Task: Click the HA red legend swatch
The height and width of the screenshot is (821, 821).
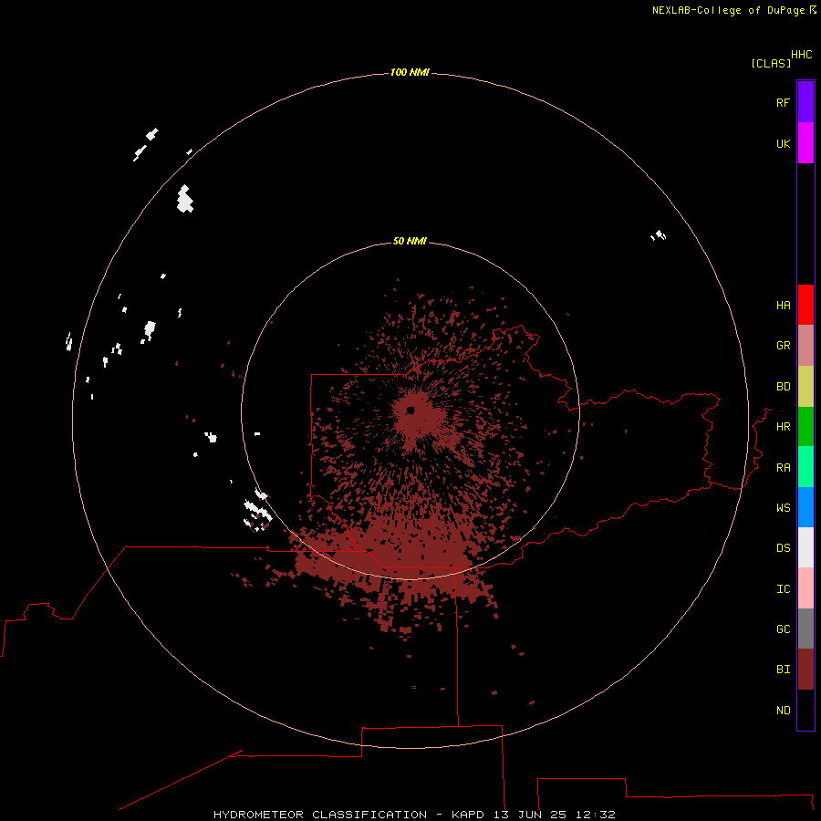Action: click(805, 305)
